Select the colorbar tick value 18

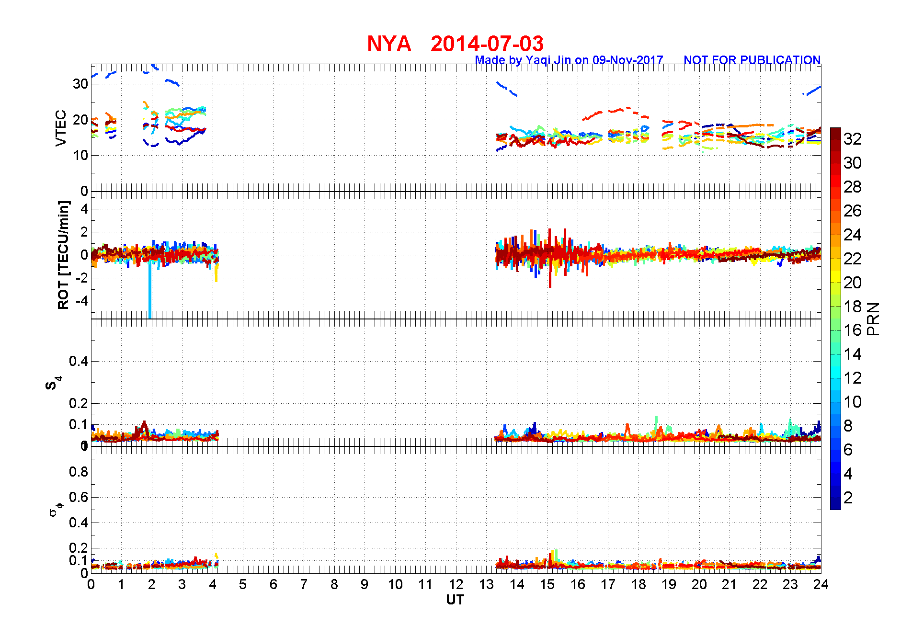click(853, 307)
